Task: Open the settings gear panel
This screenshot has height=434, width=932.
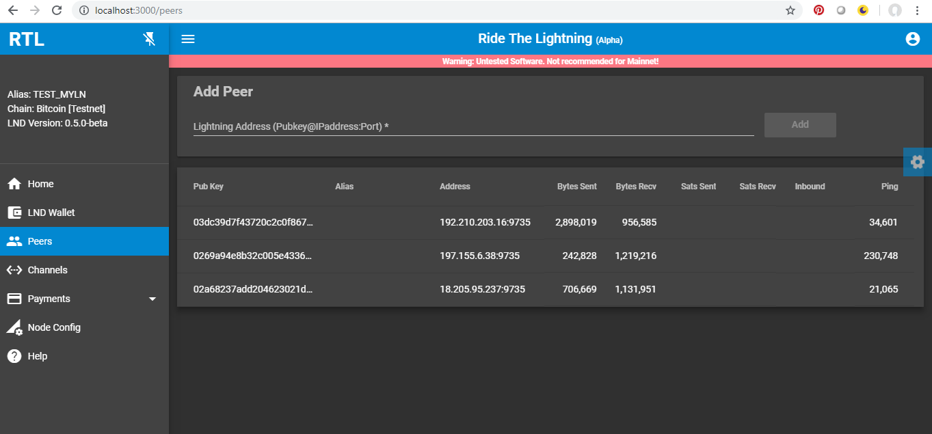Action: [x=918, y=162]
